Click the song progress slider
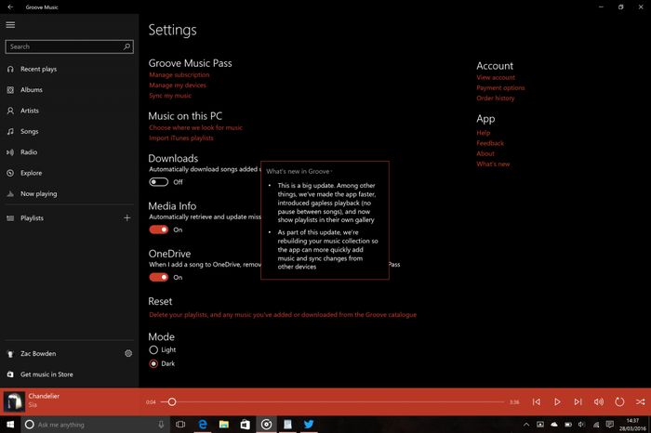651x433 pixels. point(335,401)
